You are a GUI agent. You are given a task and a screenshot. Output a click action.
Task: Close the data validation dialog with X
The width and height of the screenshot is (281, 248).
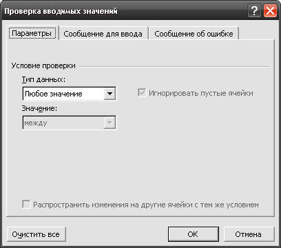tap(270, 11)
